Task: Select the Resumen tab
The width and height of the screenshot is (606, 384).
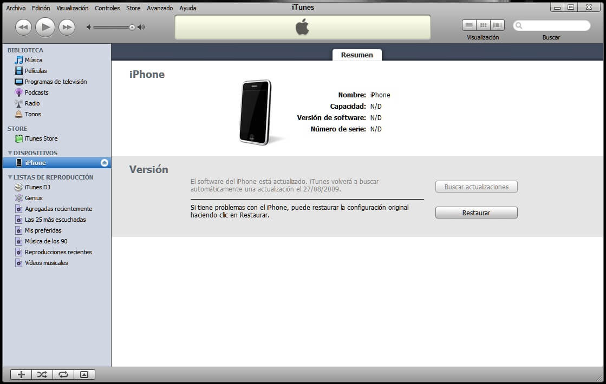Action: pyautogui.click(x=357, y=55)
